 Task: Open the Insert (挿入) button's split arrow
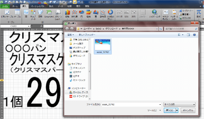[177, 110]
